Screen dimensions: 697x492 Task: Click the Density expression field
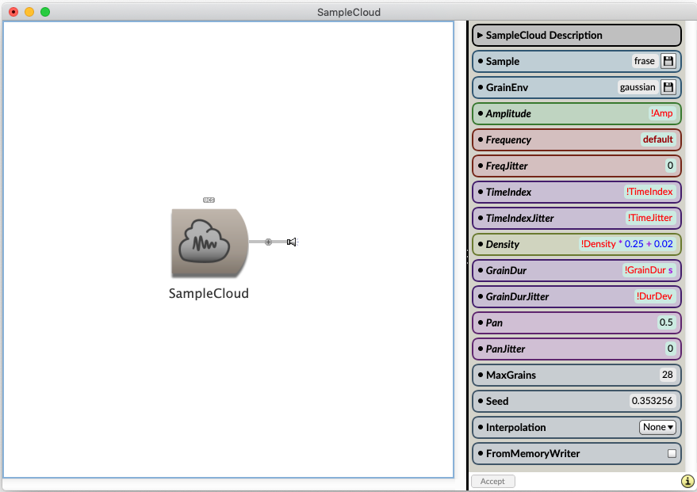pyautogui.click(x=626, y=244)
